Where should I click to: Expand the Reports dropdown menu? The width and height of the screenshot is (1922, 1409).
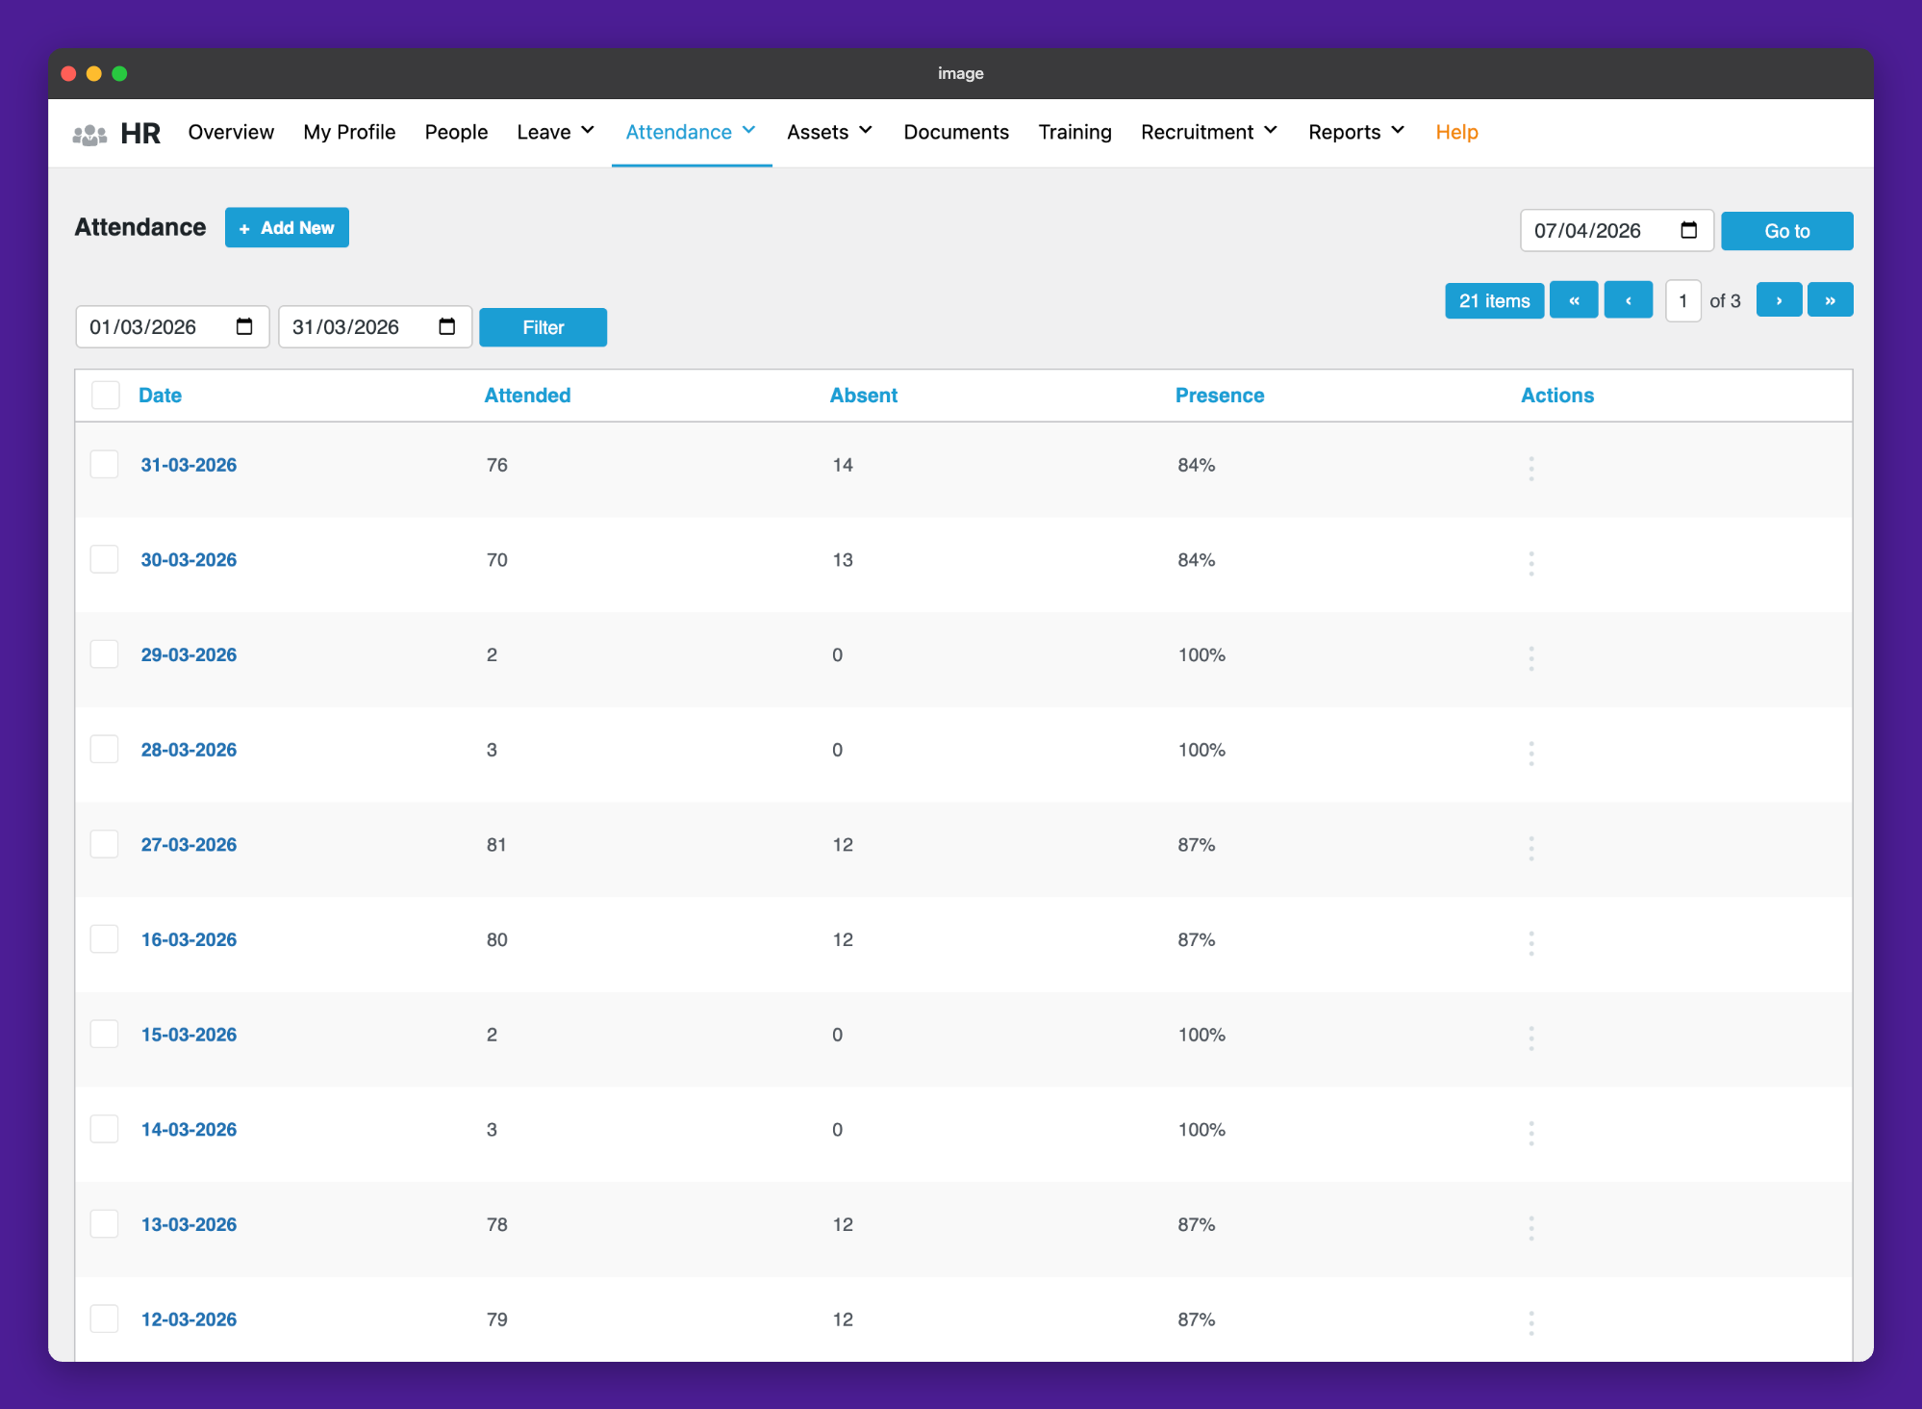pyautogui.click(x=1355, y=132)
